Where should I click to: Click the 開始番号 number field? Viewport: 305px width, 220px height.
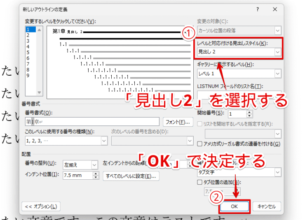click(237, 114)
